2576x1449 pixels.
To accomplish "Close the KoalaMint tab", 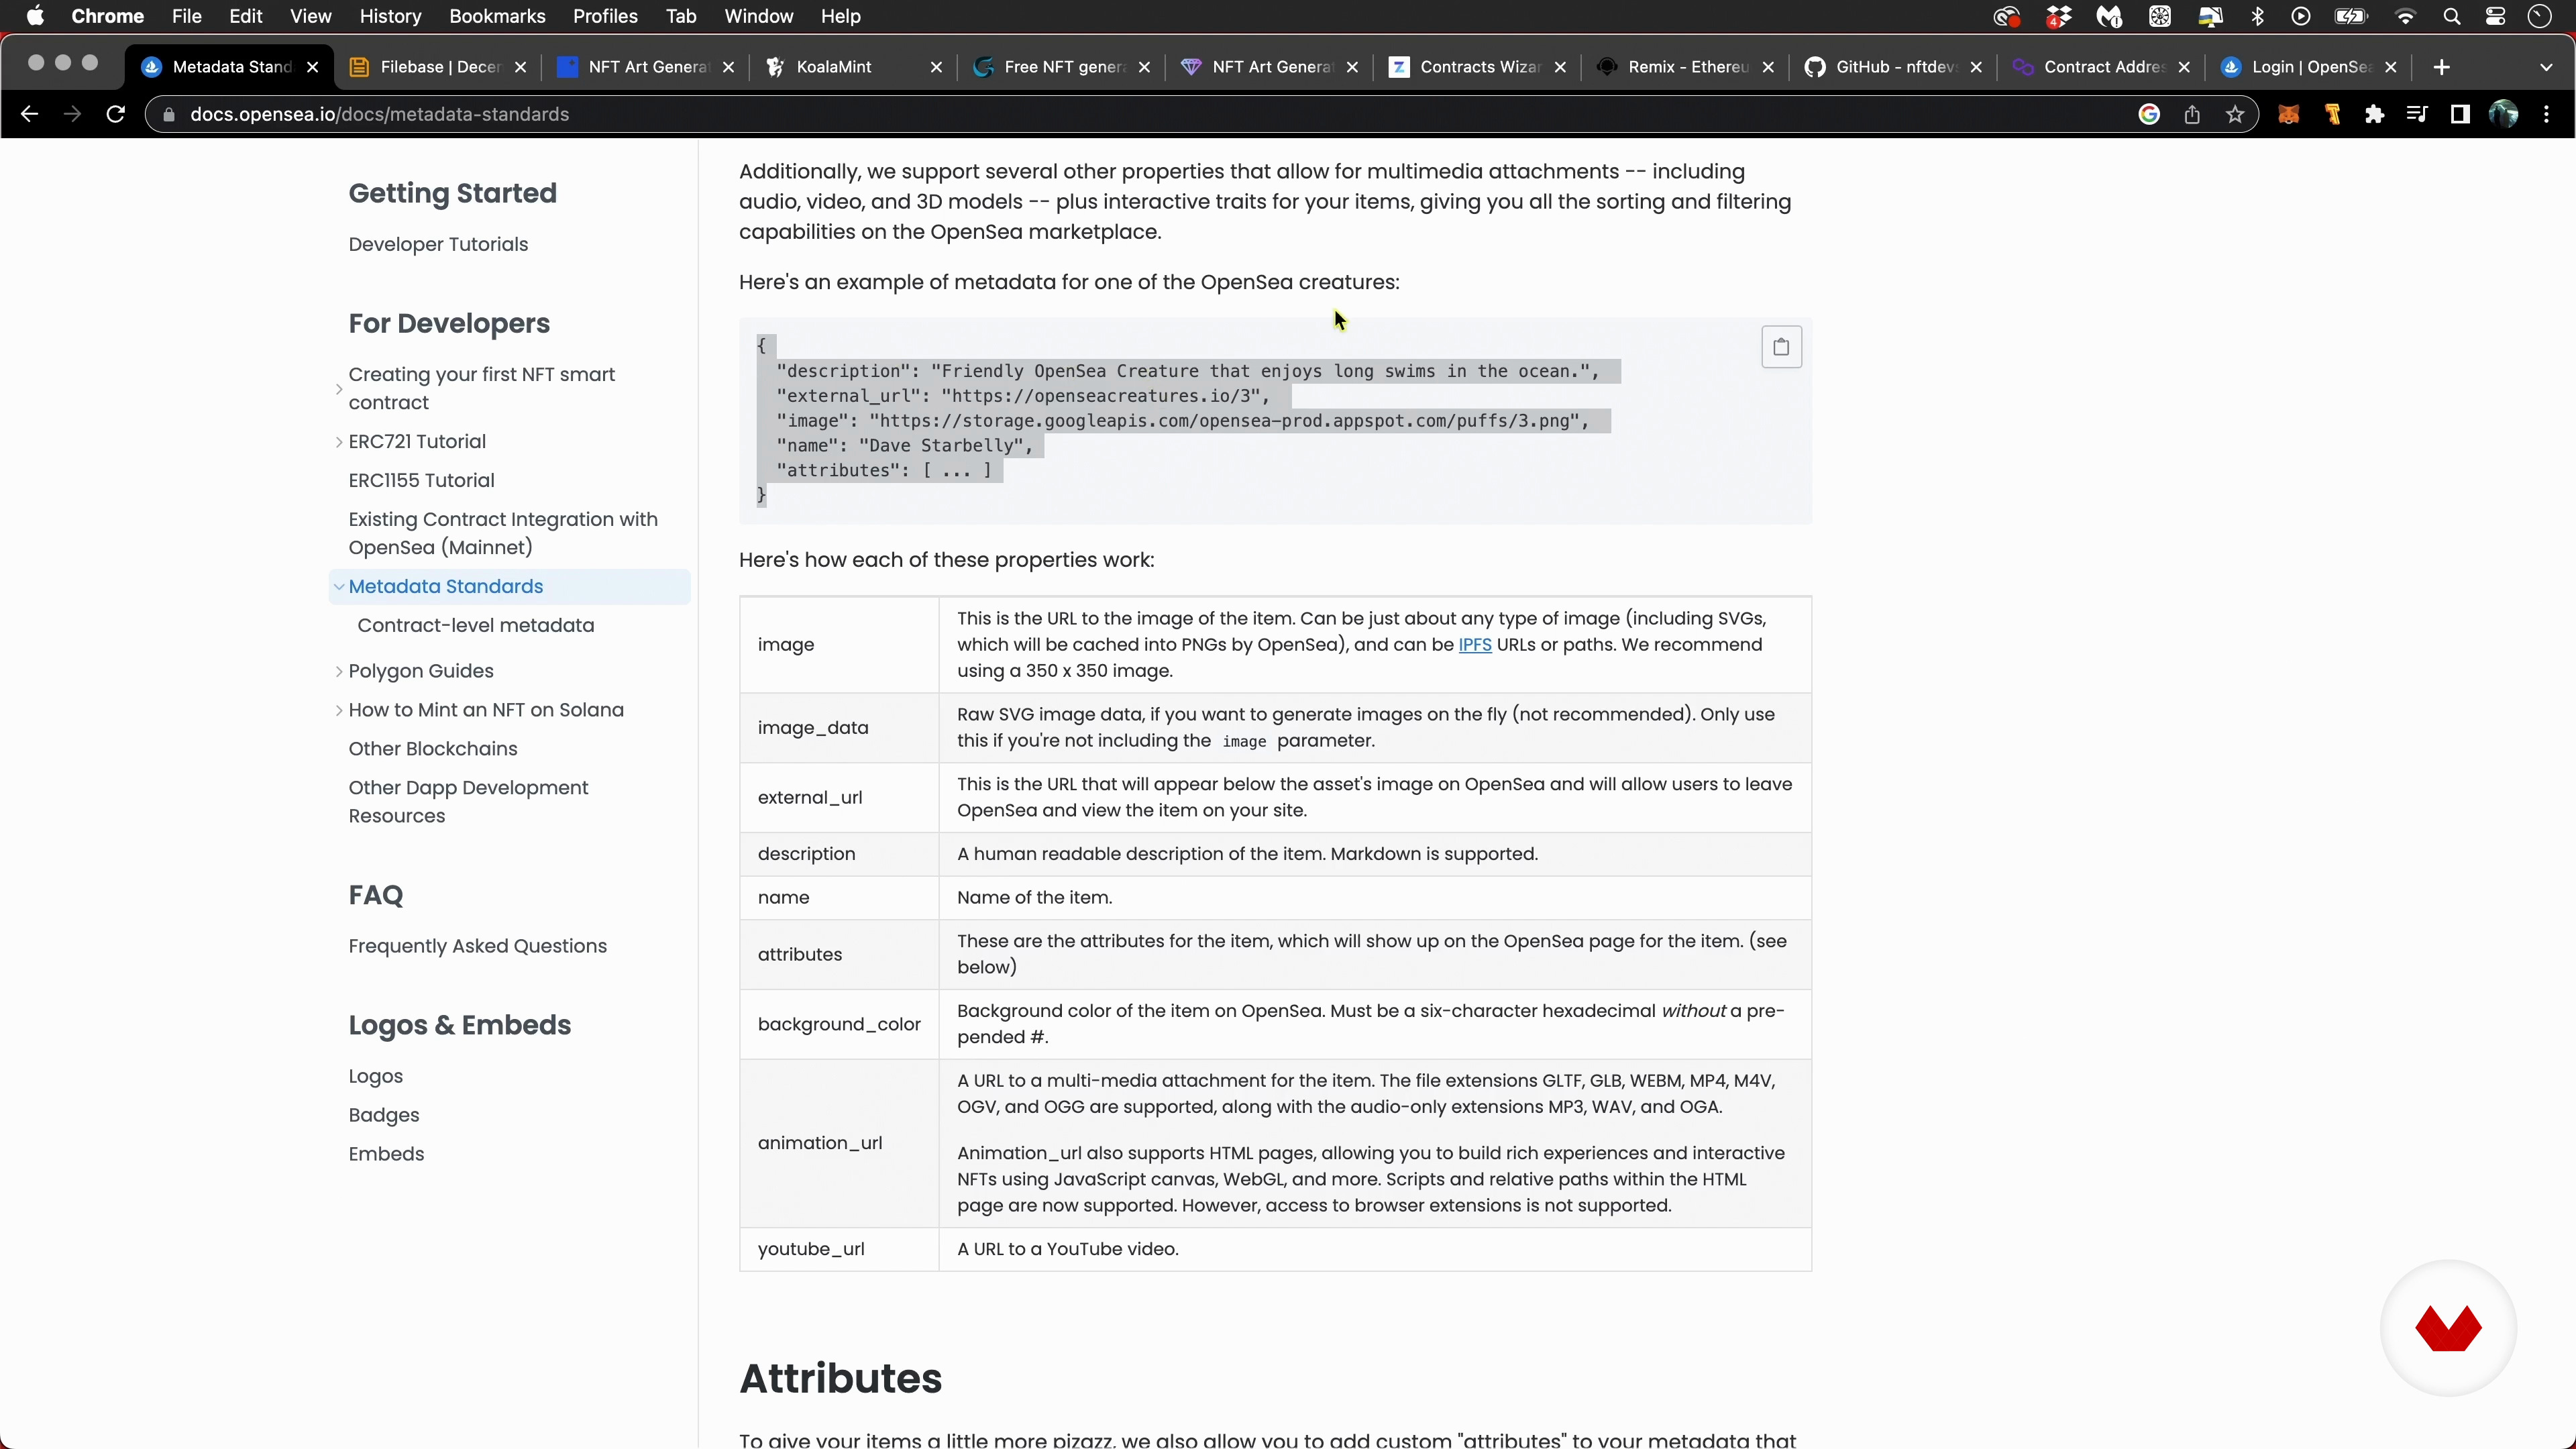I will click(x=936, y=67).
